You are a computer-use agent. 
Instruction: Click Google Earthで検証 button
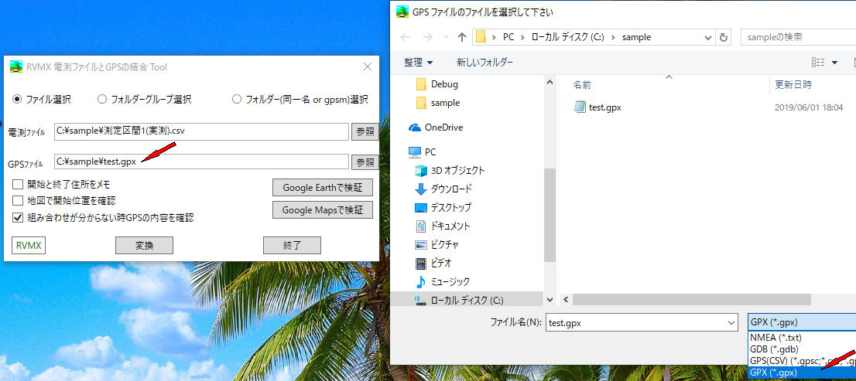[x=322, y=187]
